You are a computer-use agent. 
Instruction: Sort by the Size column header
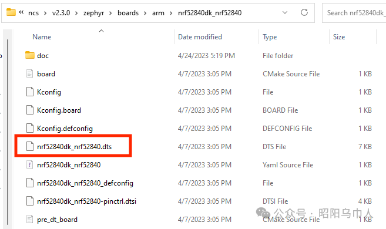click(339, 37)
